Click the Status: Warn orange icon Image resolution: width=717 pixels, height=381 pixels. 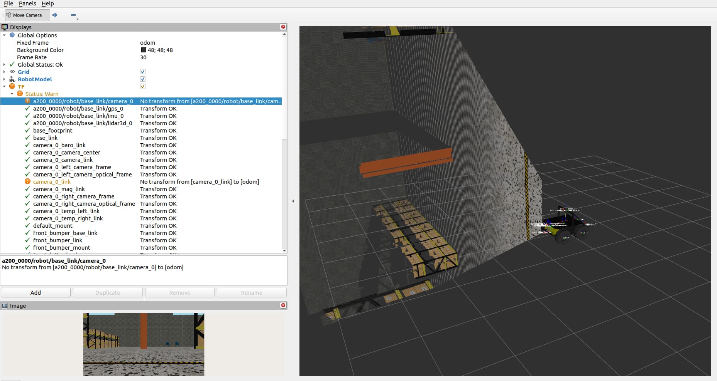point(20,94)
